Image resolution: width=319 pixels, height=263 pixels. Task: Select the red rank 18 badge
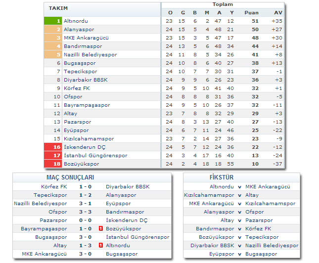click(52, 164)
